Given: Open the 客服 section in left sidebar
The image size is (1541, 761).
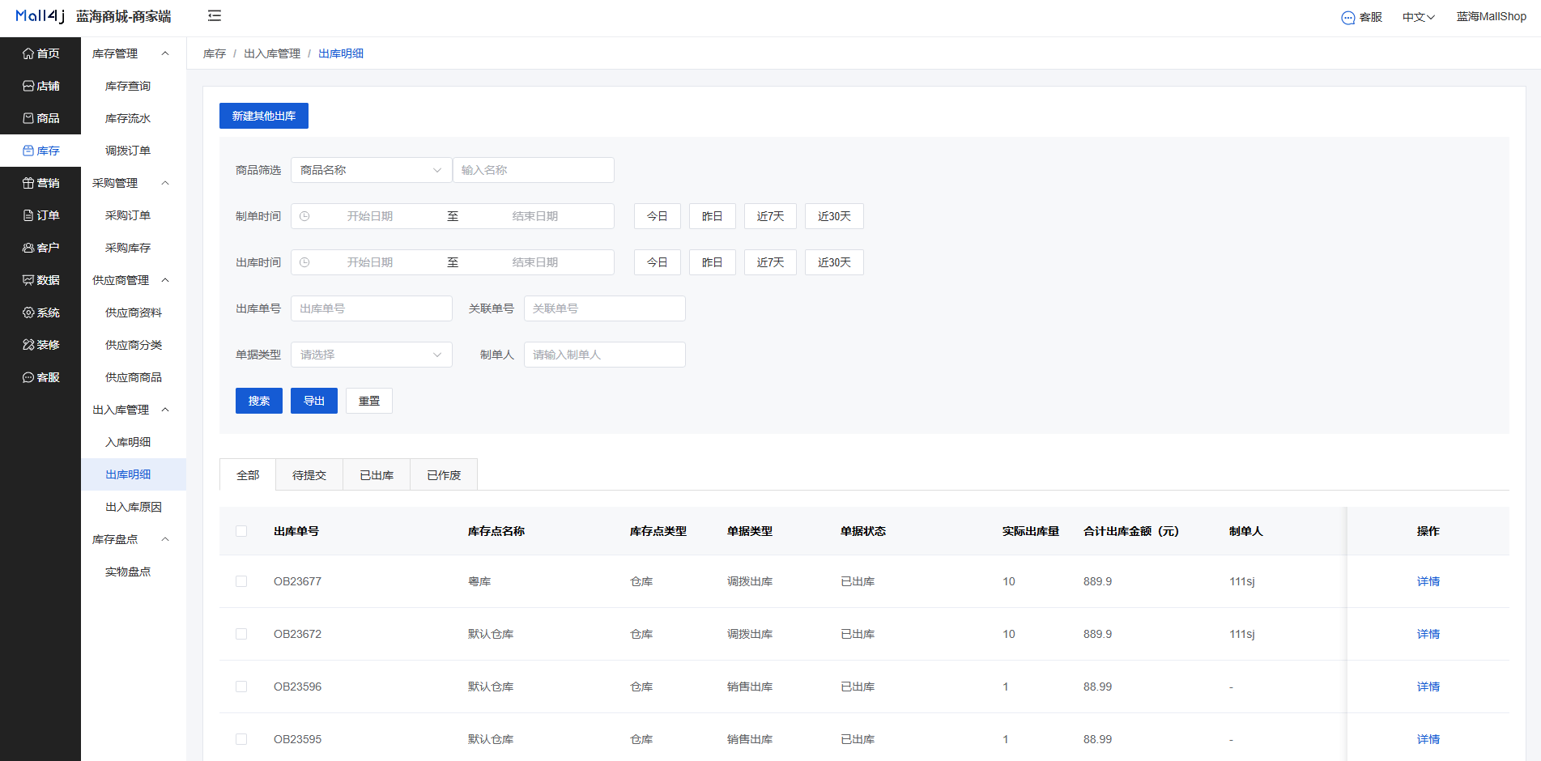Looking at the screenshot, I should (40, 377).
